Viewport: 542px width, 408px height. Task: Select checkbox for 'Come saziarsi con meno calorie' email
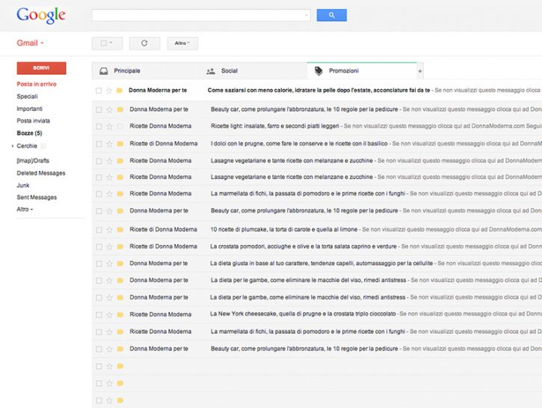(x=99, y=91)
